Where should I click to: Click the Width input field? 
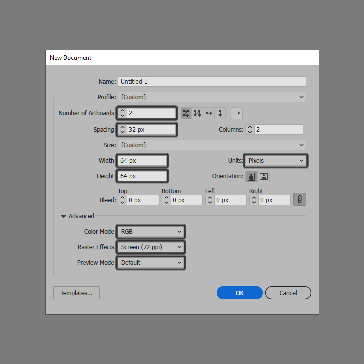pos(143,161)
